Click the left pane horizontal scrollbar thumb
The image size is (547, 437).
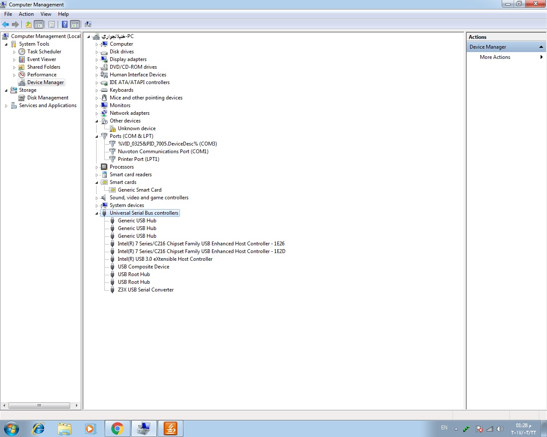pyautogui.click(x=39, y=405)
